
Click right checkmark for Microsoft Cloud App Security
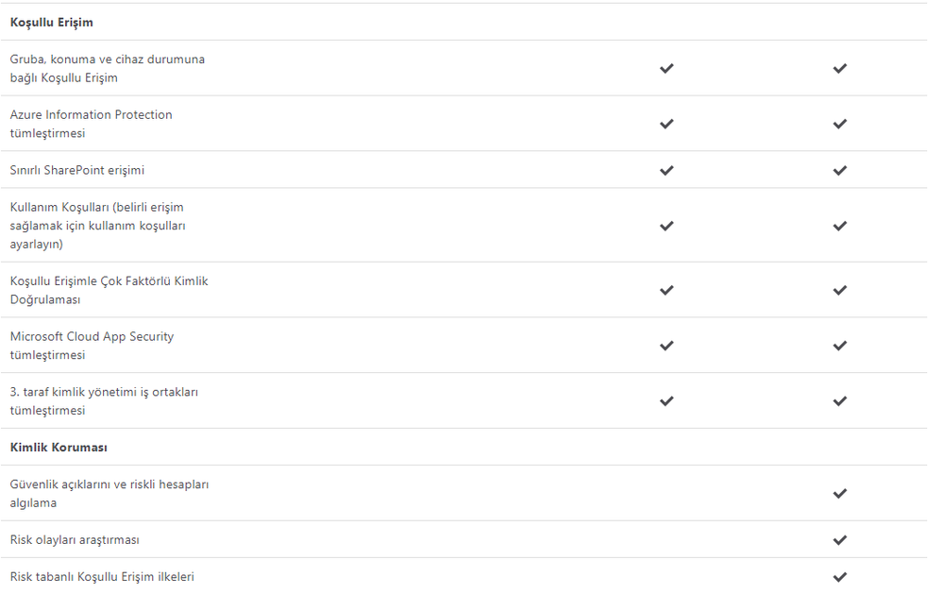[840, 346]
